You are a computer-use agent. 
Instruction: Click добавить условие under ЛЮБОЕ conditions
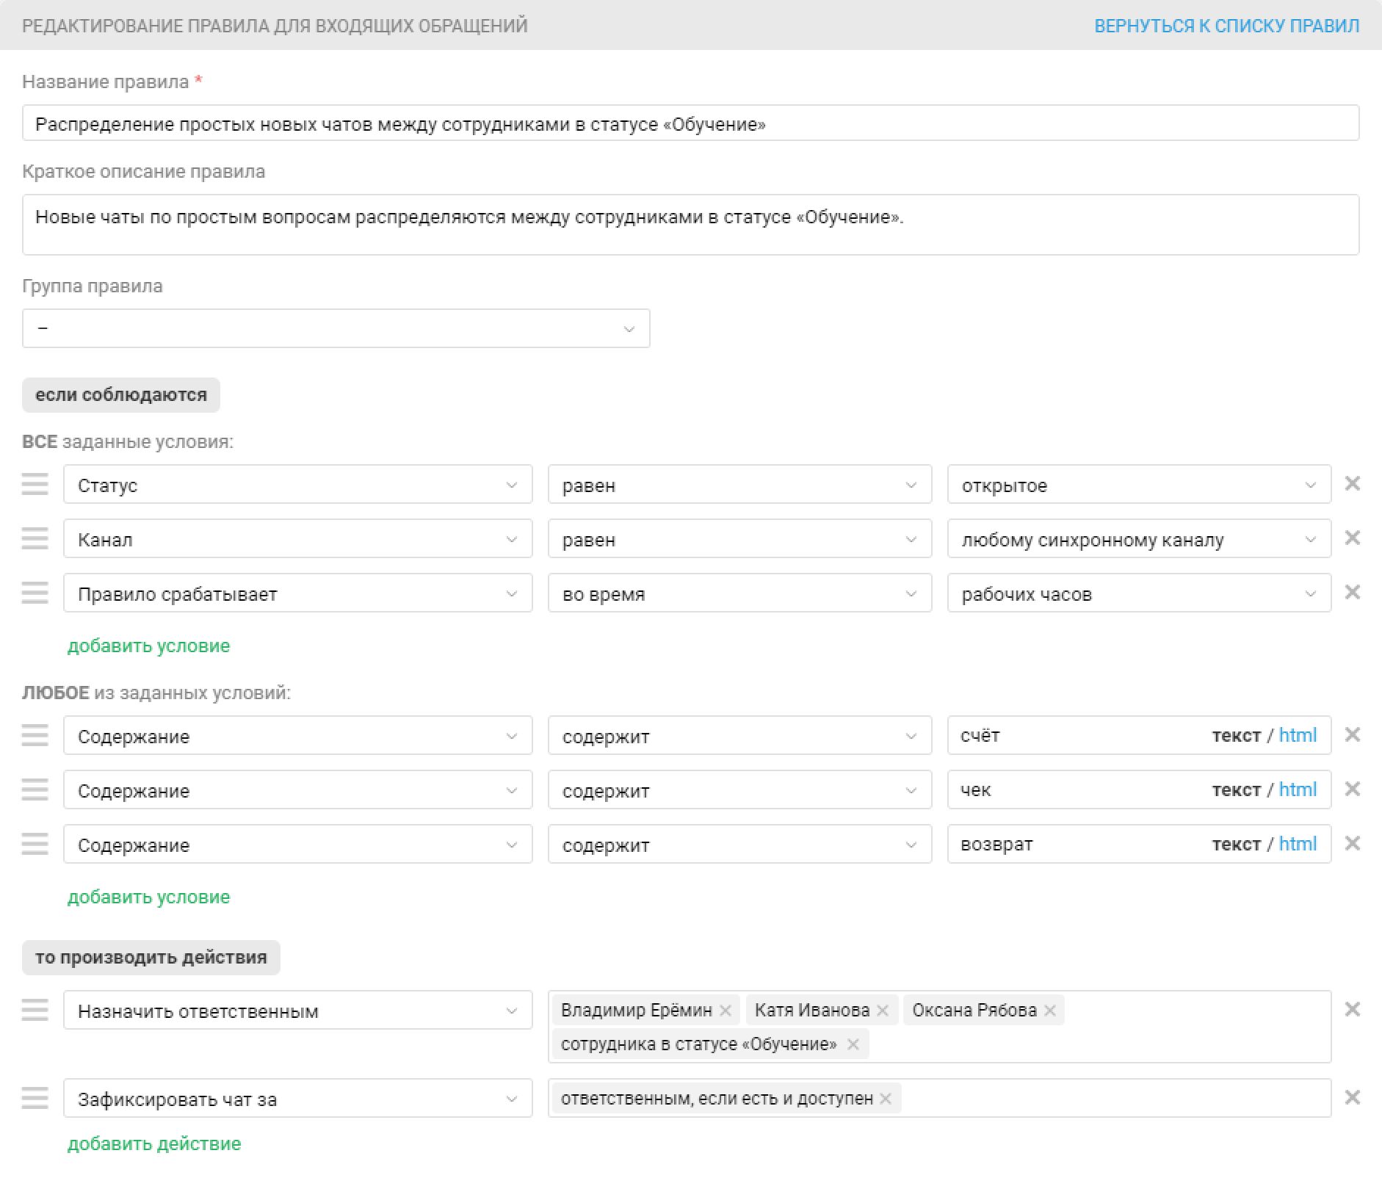pyautogui.click(x=148, y=897)
